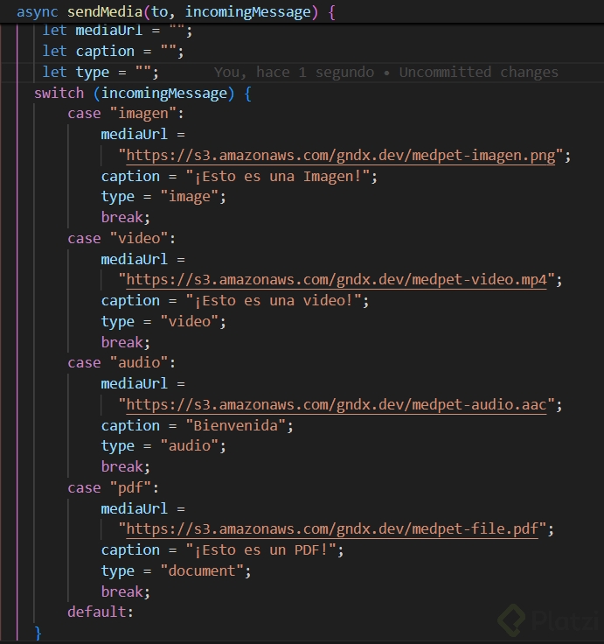The width and height of the screenshot is (604, 644).
Task: Click 'mediaUrl =' in the pdf case
Action: pos(142,508)
